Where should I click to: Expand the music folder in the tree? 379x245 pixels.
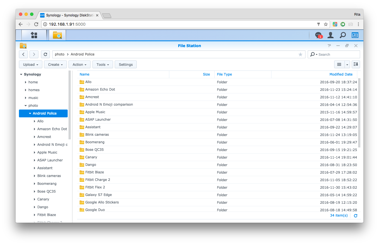[x=26, y=98]
